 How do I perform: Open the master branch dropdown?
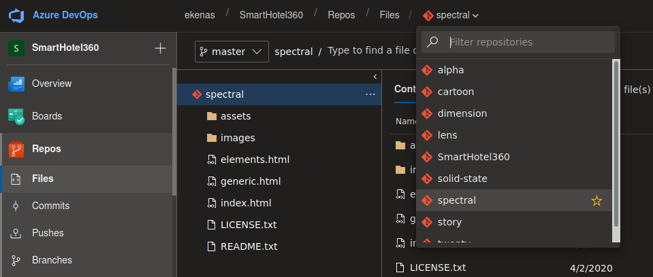coord(232,52)
